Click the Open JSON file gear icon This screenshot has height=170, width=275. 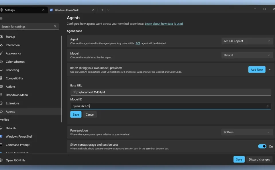pyautogui.click(x=1, y=160)
